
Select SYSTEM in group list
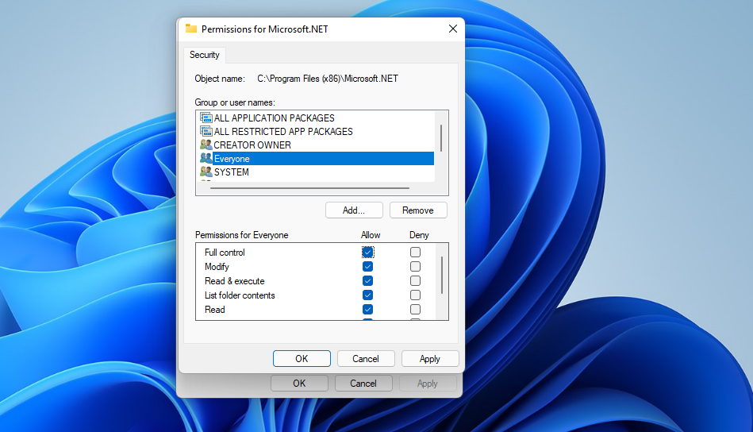click(317, 172)
